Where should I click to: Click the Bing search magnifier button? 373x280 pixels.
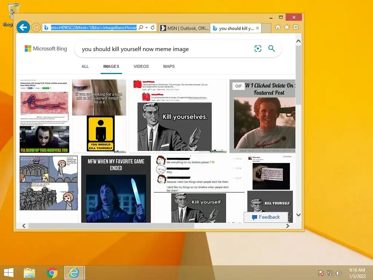[272, 48]
